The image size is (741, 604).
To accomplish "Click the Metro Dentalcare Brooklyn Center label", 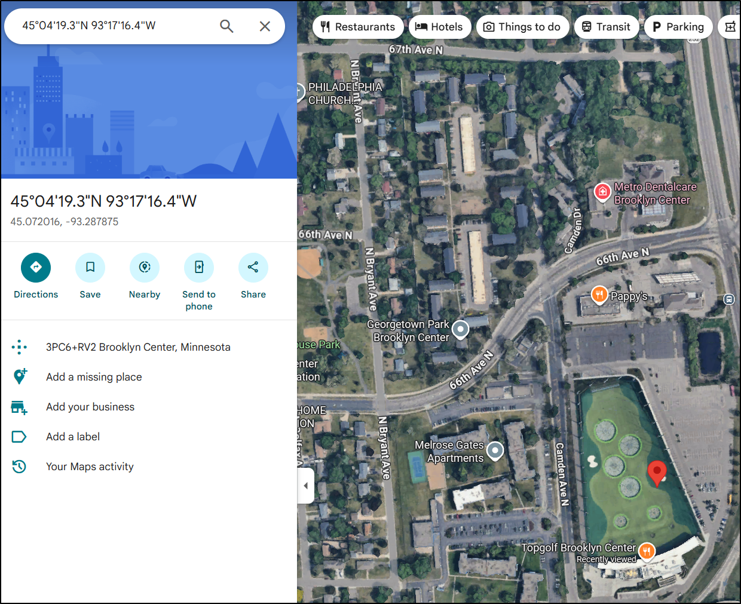I will (655, 194).
